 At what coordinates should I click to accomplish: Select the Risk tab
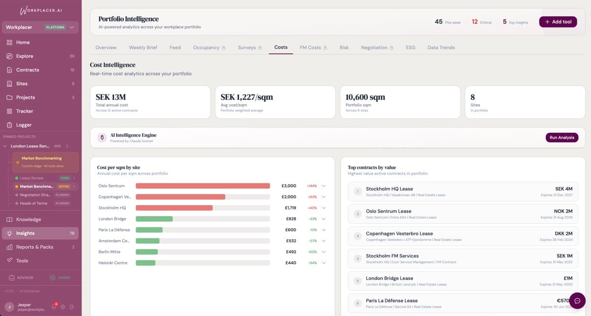[344, 48]
